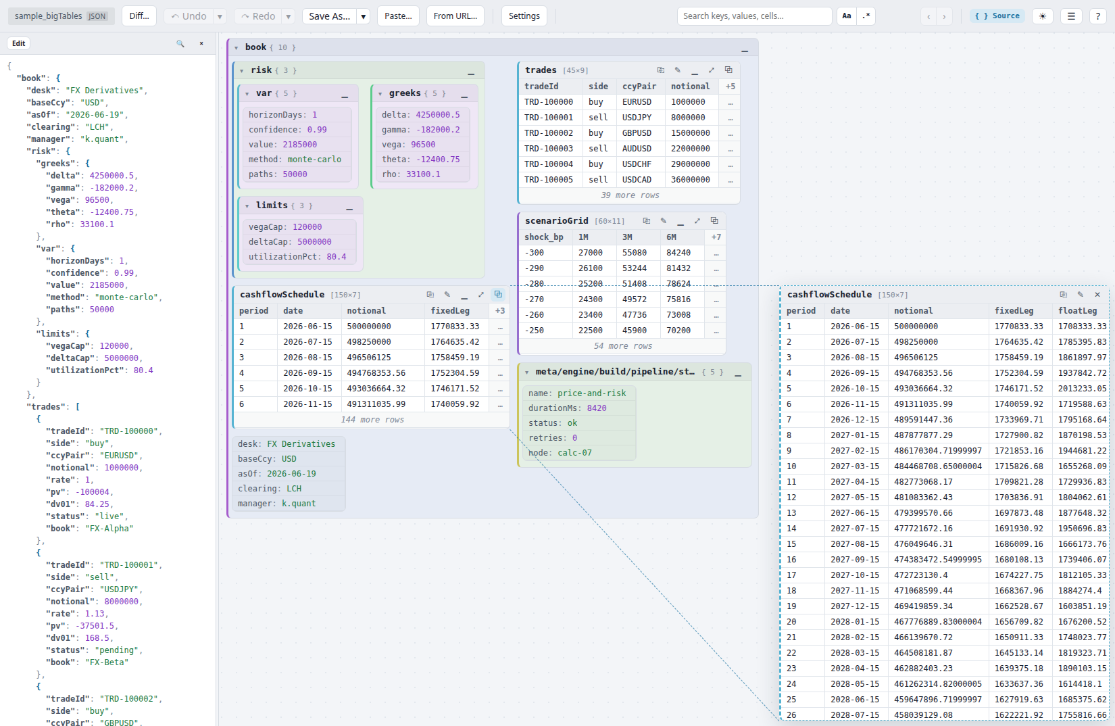Collapse the var node triangle

[247, 93]
